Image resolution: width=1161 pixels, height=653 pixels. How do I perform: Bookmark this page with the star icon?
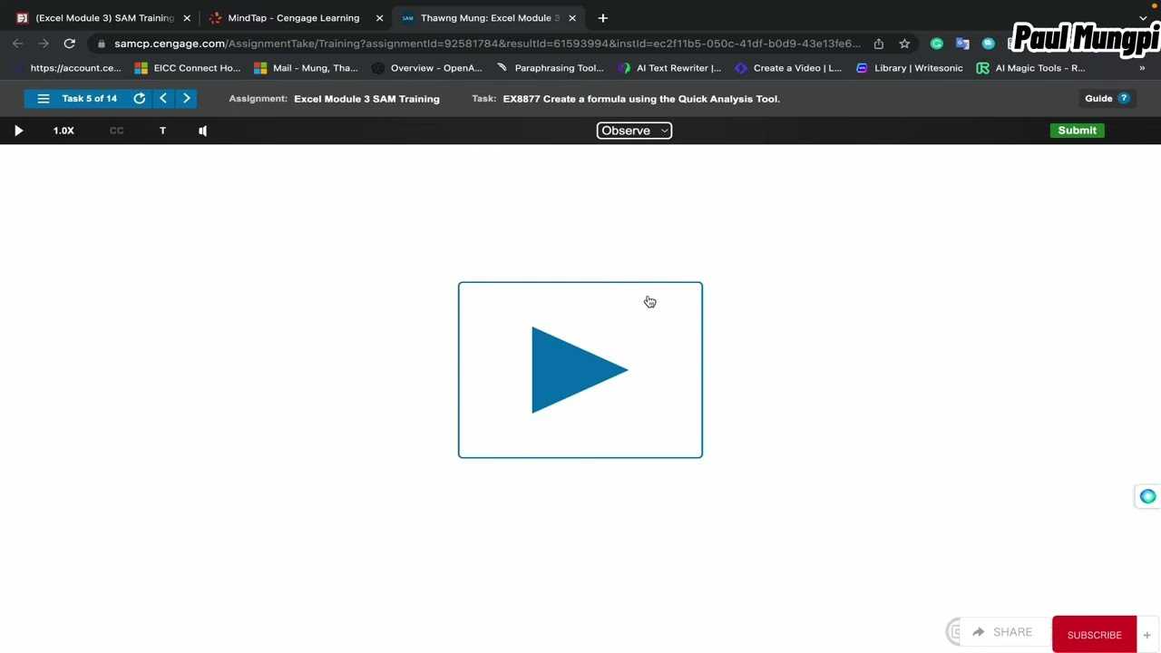904,44
